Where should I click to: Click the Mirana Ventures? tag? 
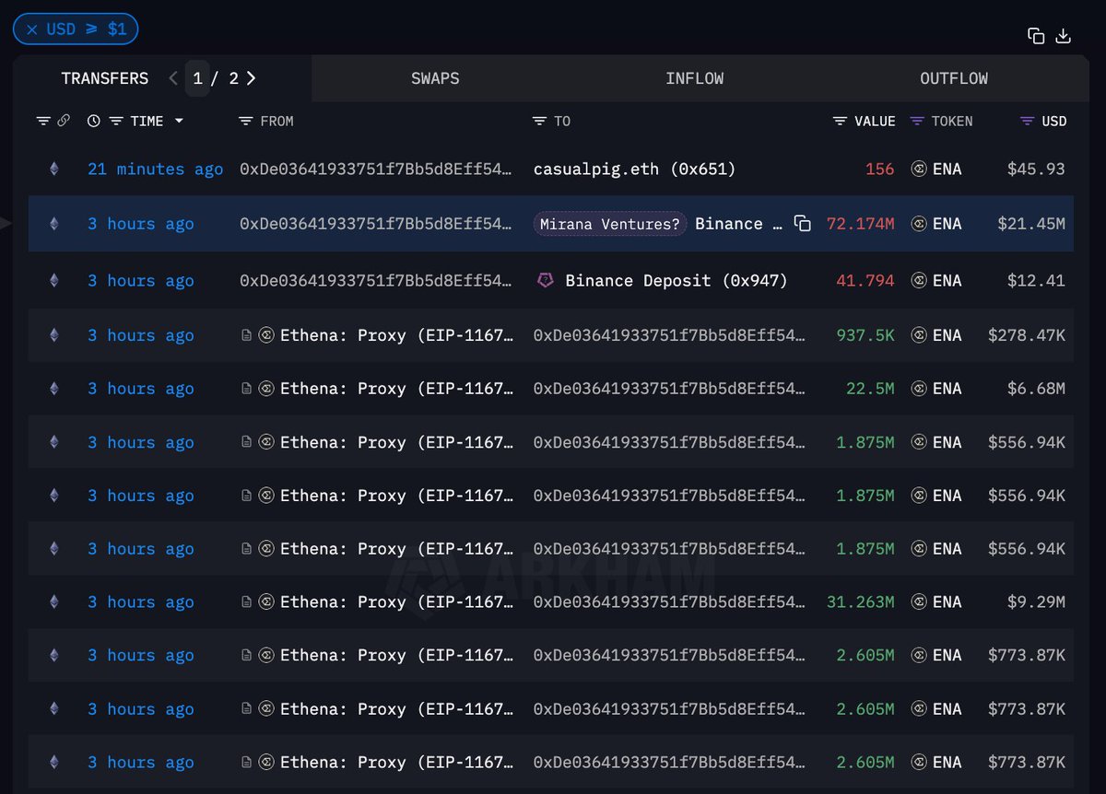(610, 224)
